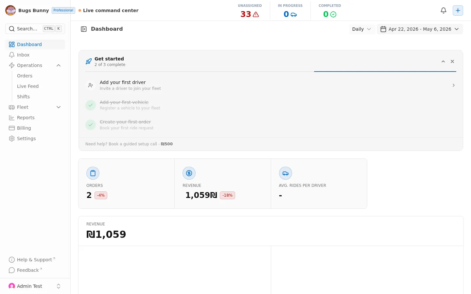This screenshot has height=294, width=471.
Task: Click the Reports chart icon
Action: point(12,118)
